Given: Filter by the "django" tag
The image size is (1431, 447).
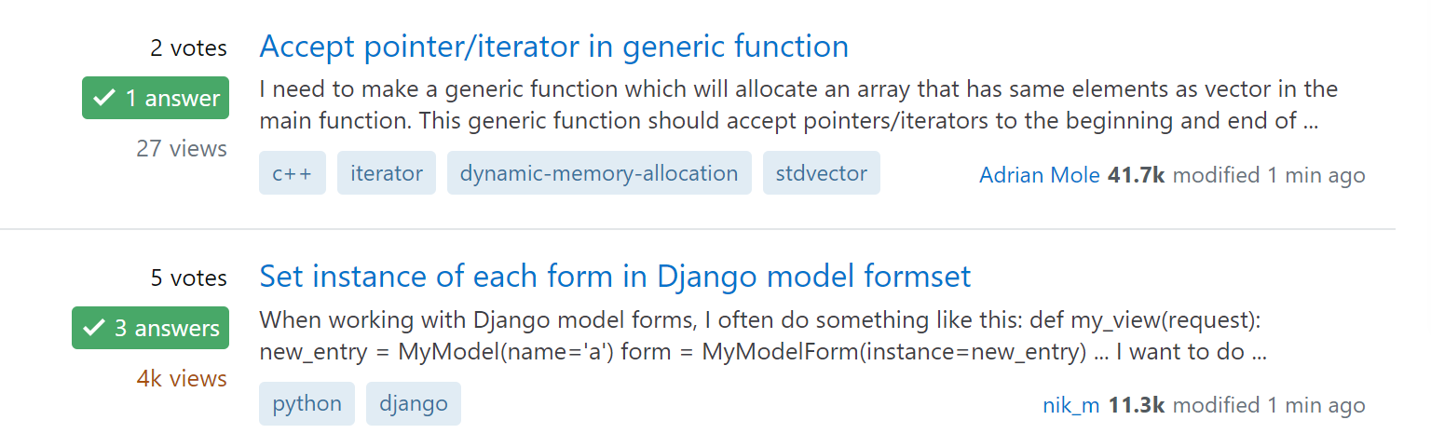Looking at the screenshot, I should click(414, 404).
